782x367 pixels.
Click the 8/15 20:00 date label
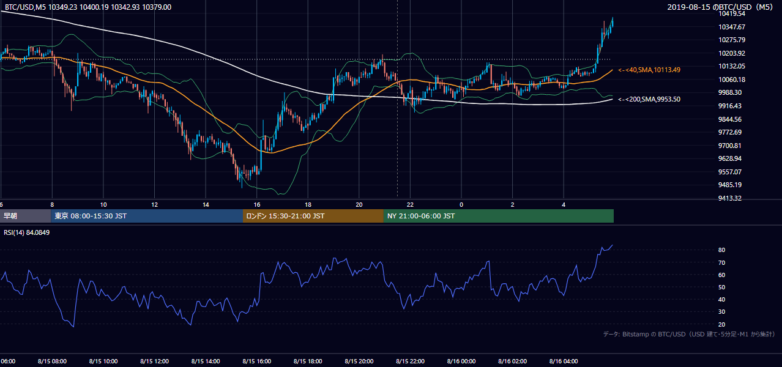coord(359,361)
